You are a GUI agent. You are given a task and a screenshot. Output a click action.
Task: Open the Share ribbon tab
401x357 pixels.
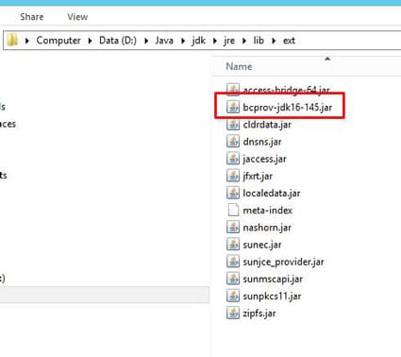[x=32, y=17]
